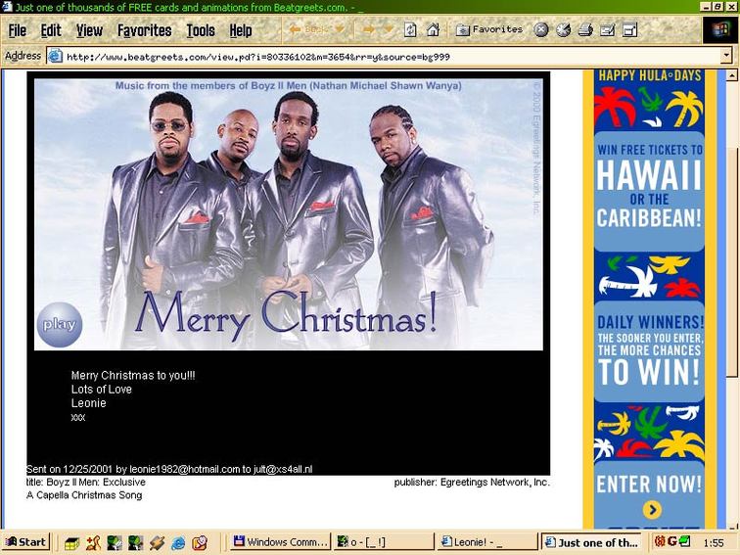
Task: Open the File menu
Action: point(18,30)
